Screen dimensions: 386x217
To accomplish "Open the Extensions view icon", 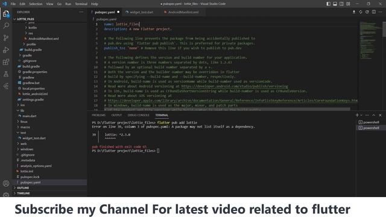I will (x=6, y=61).
